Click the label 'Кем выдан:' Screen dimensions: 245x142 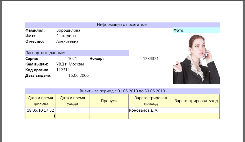(x=37, y=64)
